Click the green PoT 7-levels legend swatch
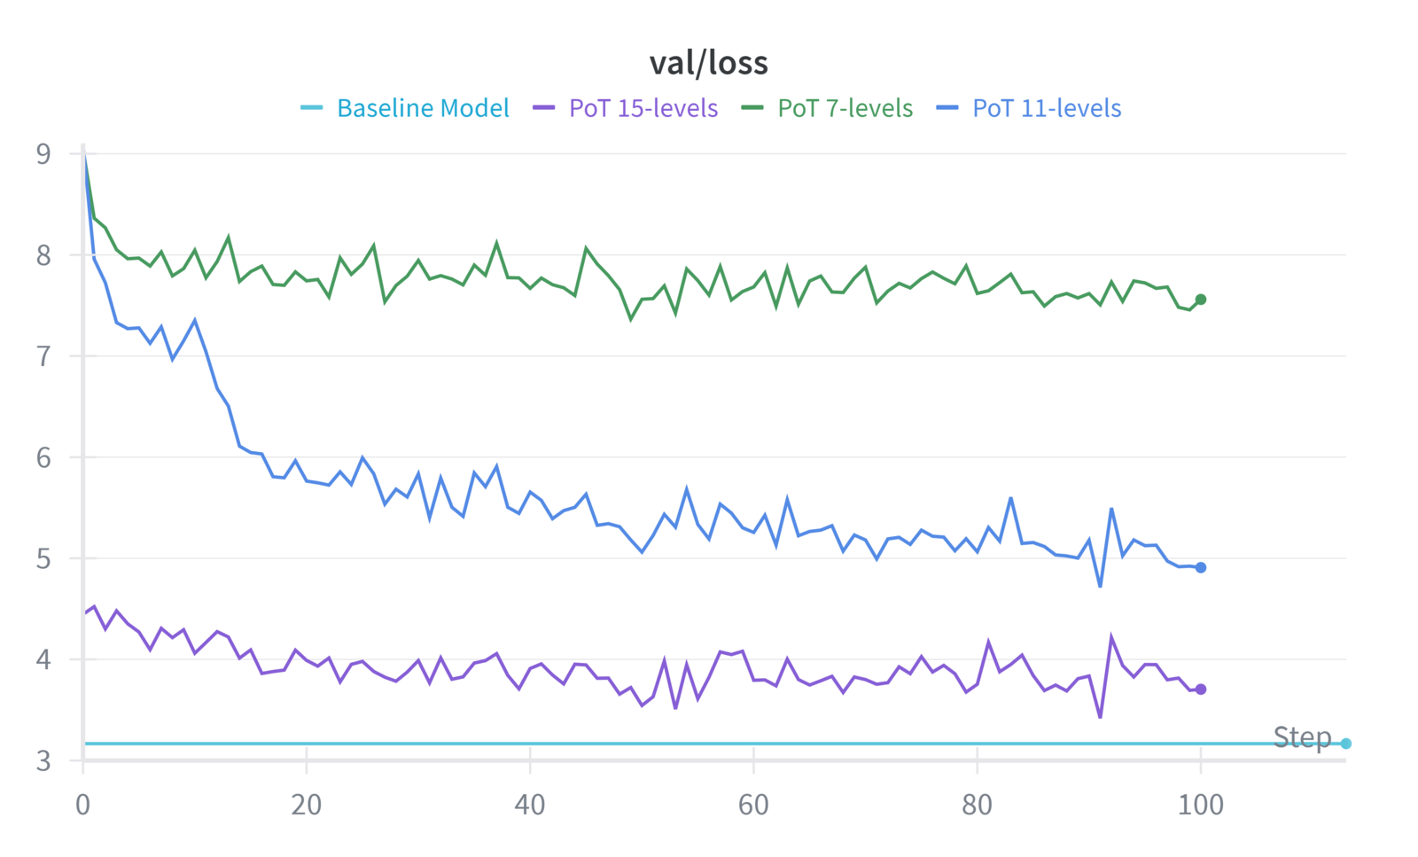 (x=753, y=108)
